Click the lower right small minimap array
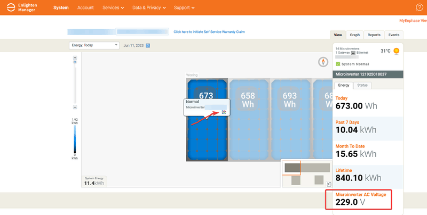The image size is (427, 215). 319,180
